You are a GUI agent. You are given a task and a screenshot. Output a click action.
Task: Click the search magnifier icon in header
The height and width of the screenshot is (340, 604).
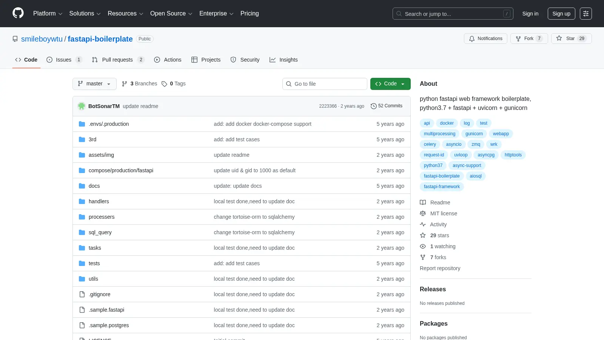point(399,14)
